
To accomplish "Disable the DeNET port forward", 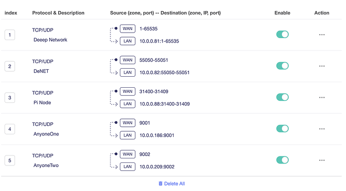I will tap(282, 66).
